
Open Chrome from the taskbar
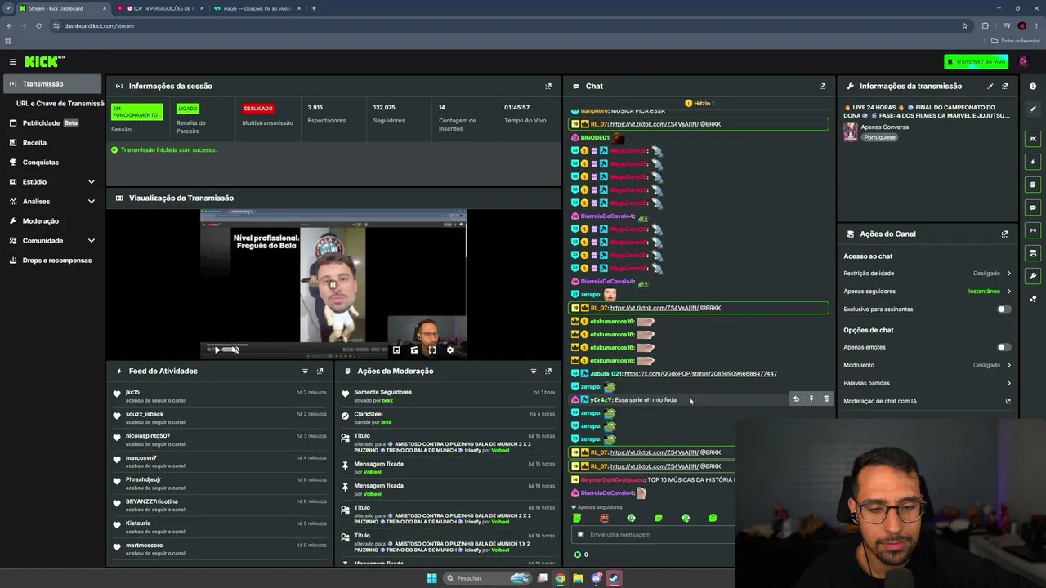click(x=560, y=578)
